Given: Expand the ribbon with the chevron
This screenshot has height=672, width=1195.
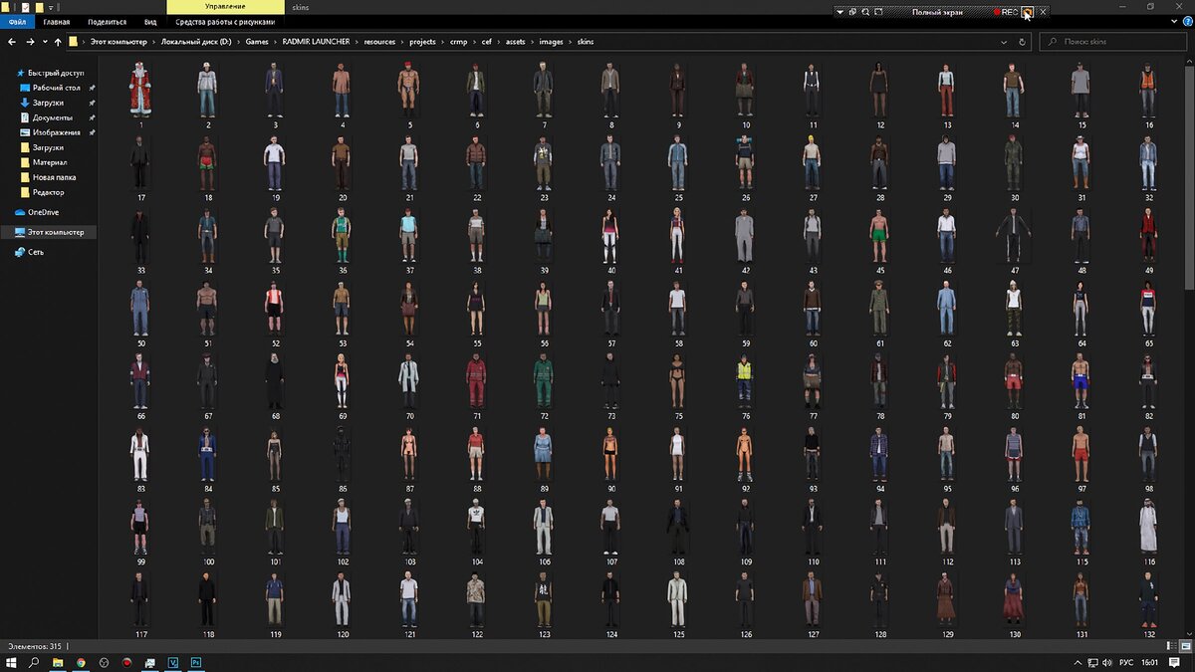Looking at the screenshot, I should click(x=1172, y=21).
